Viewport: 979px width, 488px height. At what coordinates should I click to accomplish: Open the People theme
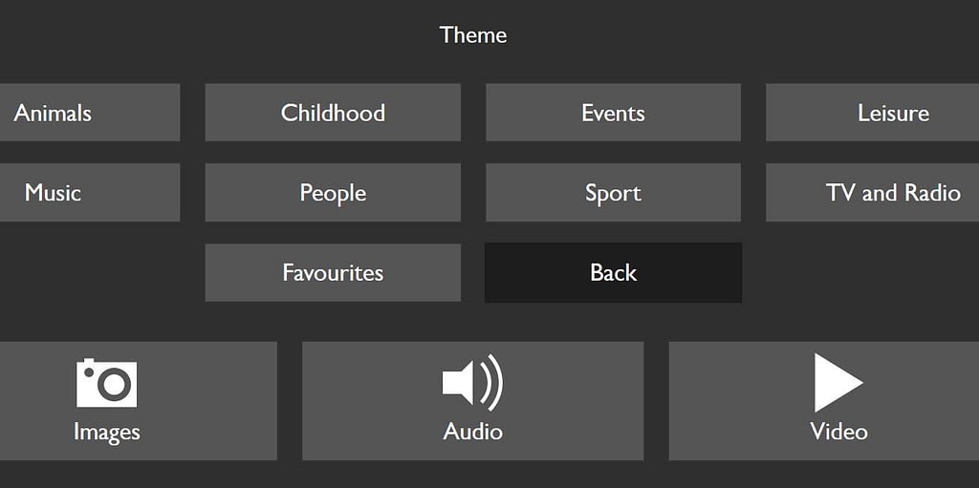click(333, 192)
